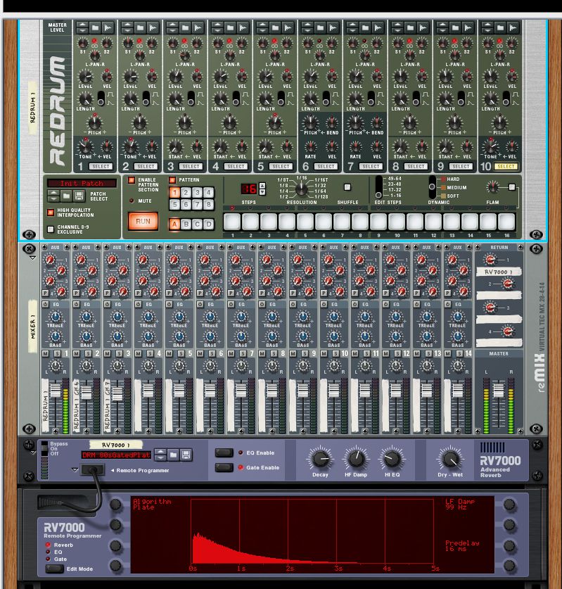Click the Algorithm soft knob on Remote Programmer
The height and width of the screenshot is (589, 562).
(115, 505)
